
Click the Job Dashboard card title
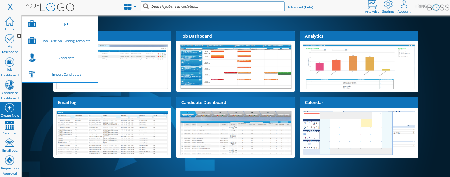(x=196, y=36)
